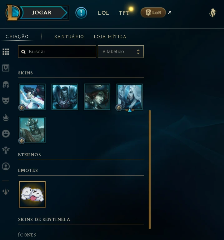Select the Eternos winged filter icon
Image resolution: width=224 pixels, height=240 pixels.
[x=6, y=150]
